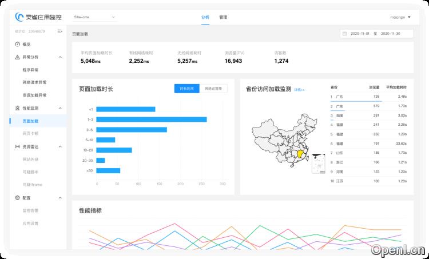This screenshot has width=429, height=259.
Task: Open the 51la-cms application dropdown
Action: click(x=94, y=17)
